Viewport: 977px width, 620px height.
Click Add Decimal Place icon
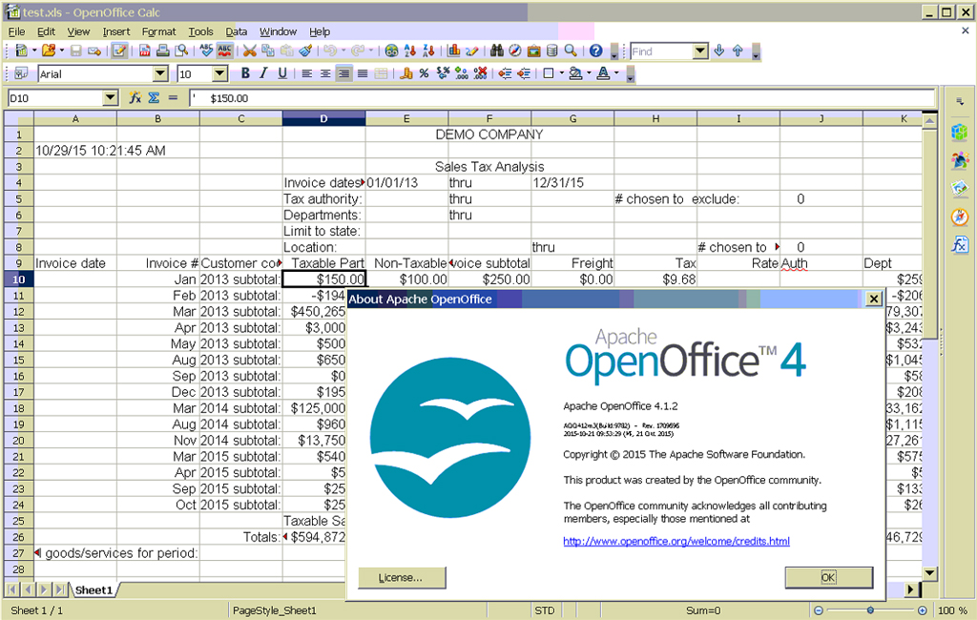coord(462,73)
